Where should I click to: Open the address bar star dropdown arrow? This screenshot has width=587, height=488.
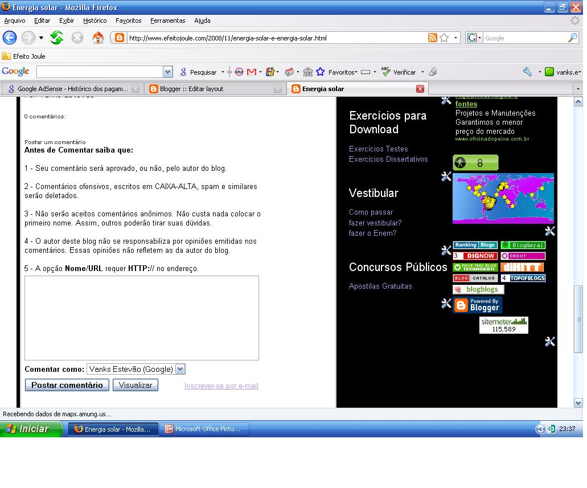point(455,38)
